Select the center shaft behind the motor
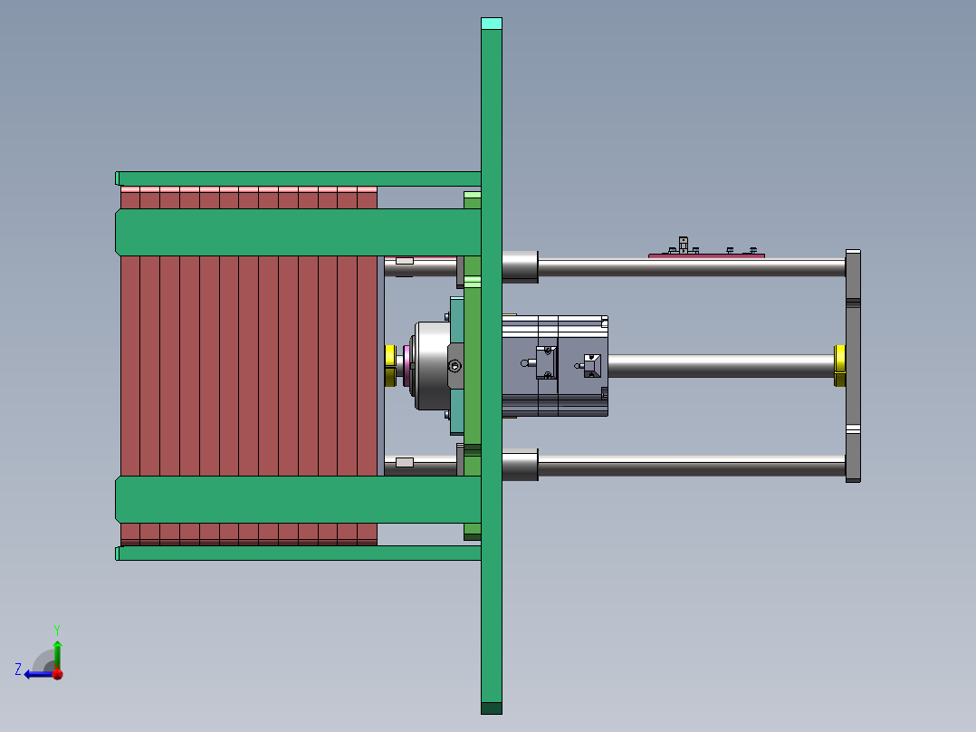The image size is (976, 732). pos(721,366)
